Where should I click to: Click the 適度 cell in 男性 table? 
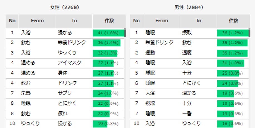coord(187,53)
